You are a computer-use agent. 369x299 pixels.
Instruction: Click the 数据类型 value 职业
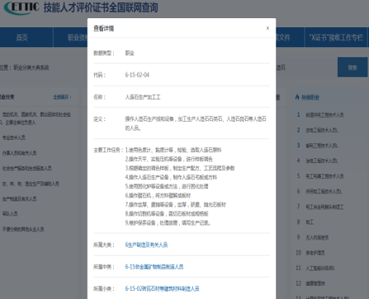(x=130, y=53)
